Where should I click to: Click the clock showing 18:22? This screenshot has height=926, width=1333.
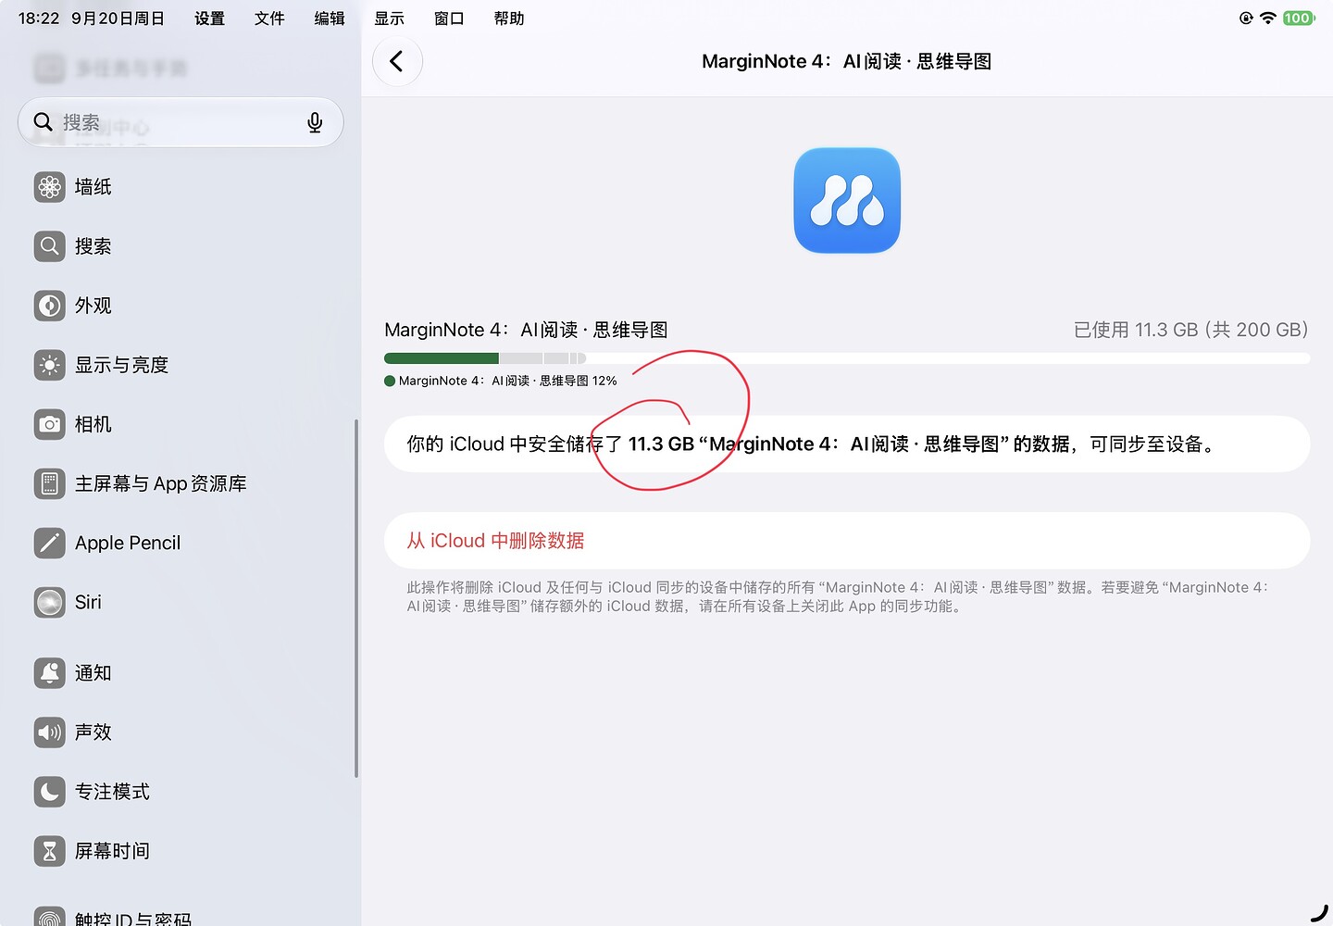click(x=39, y=19)
